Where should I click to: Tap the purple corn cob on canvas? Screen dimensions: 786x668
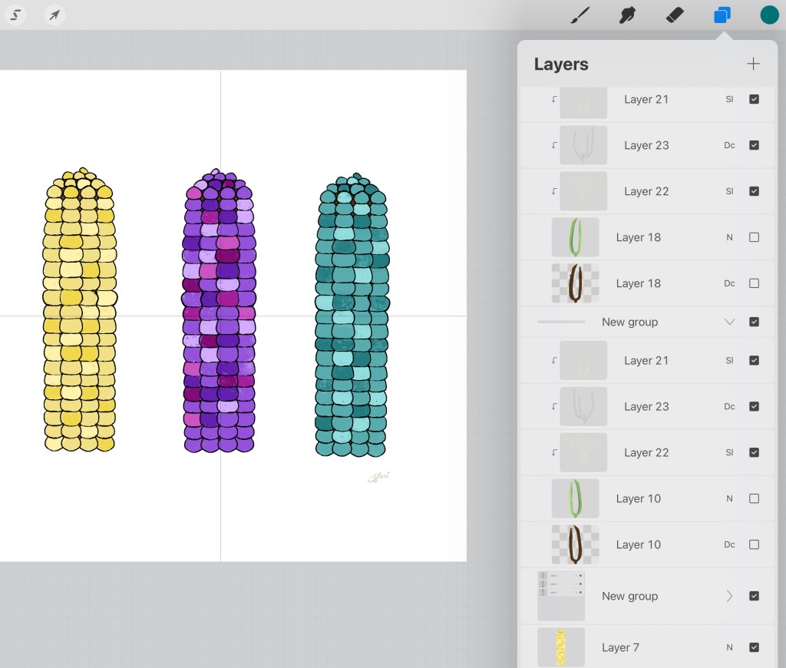point(219,315)
